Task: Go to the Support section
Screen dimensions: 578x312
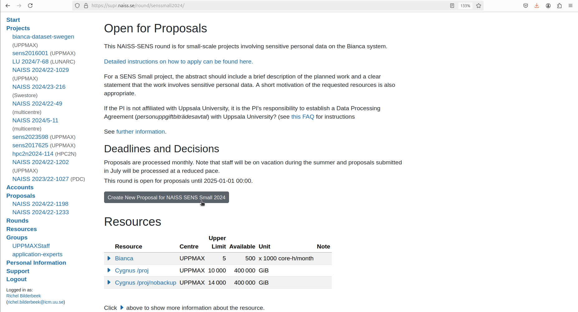Action: 17,271
